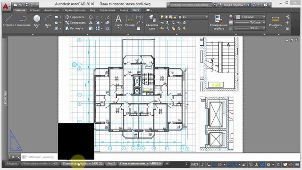Click the Копировать copy command
This screenshot has height=170, width=302.
pos(75,23)
